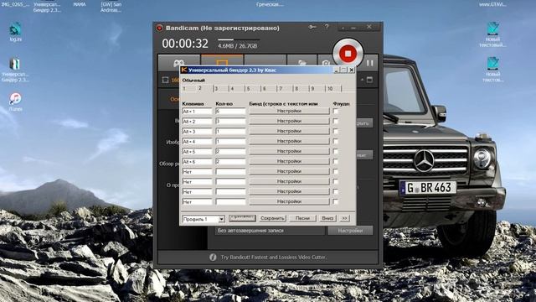Viewport: 536px width, 302px height.
Task: Switch to binder tab 4
Action: point(237,89)
